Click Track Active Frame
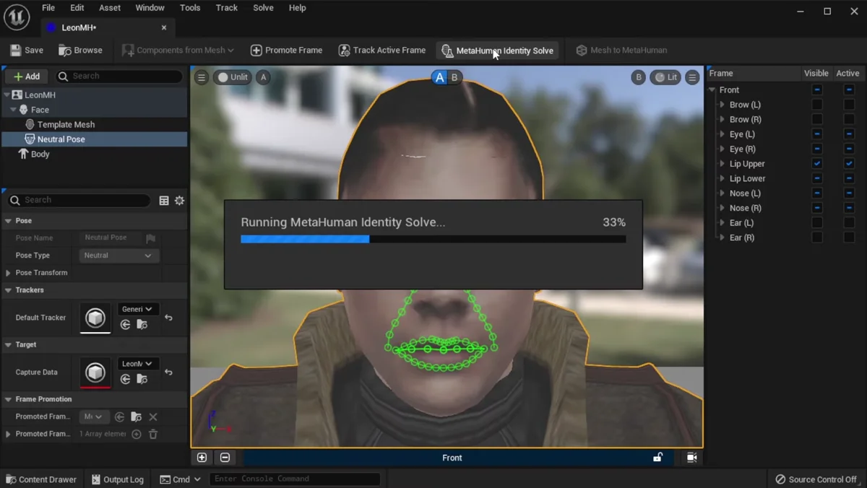The height and width of the screenshot is (488, 867). (382, 50)
